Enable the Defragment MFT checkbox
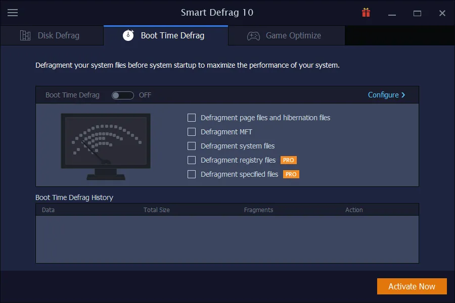The image size is (455, 303). point(192,132)
